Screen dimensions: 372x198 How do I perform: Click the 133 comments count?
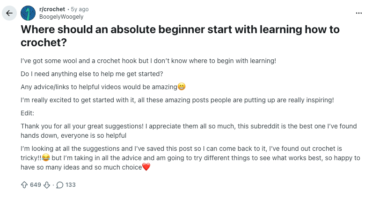[70, 185]
